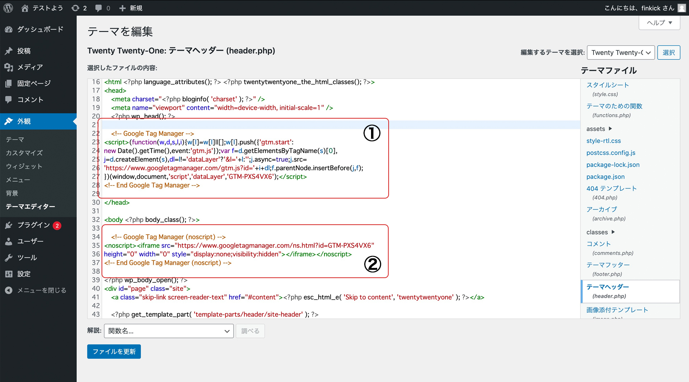The width and height of the screenshot is (689, 382).
Task: Open ウィジェット submenu item
Action: click(x=24, y=166)
